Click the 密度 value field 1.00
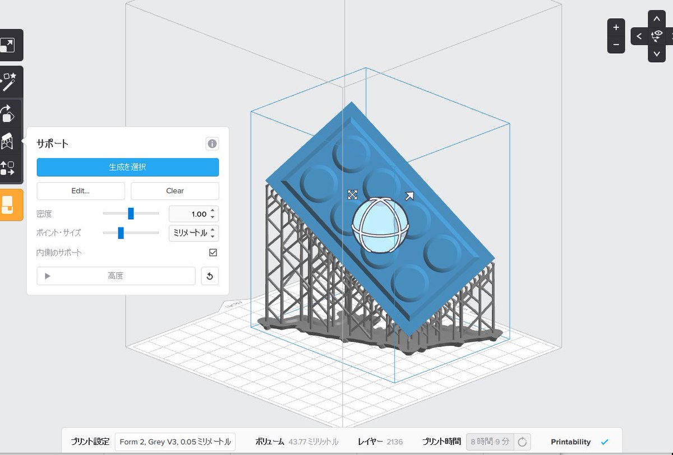 point(193,214)
